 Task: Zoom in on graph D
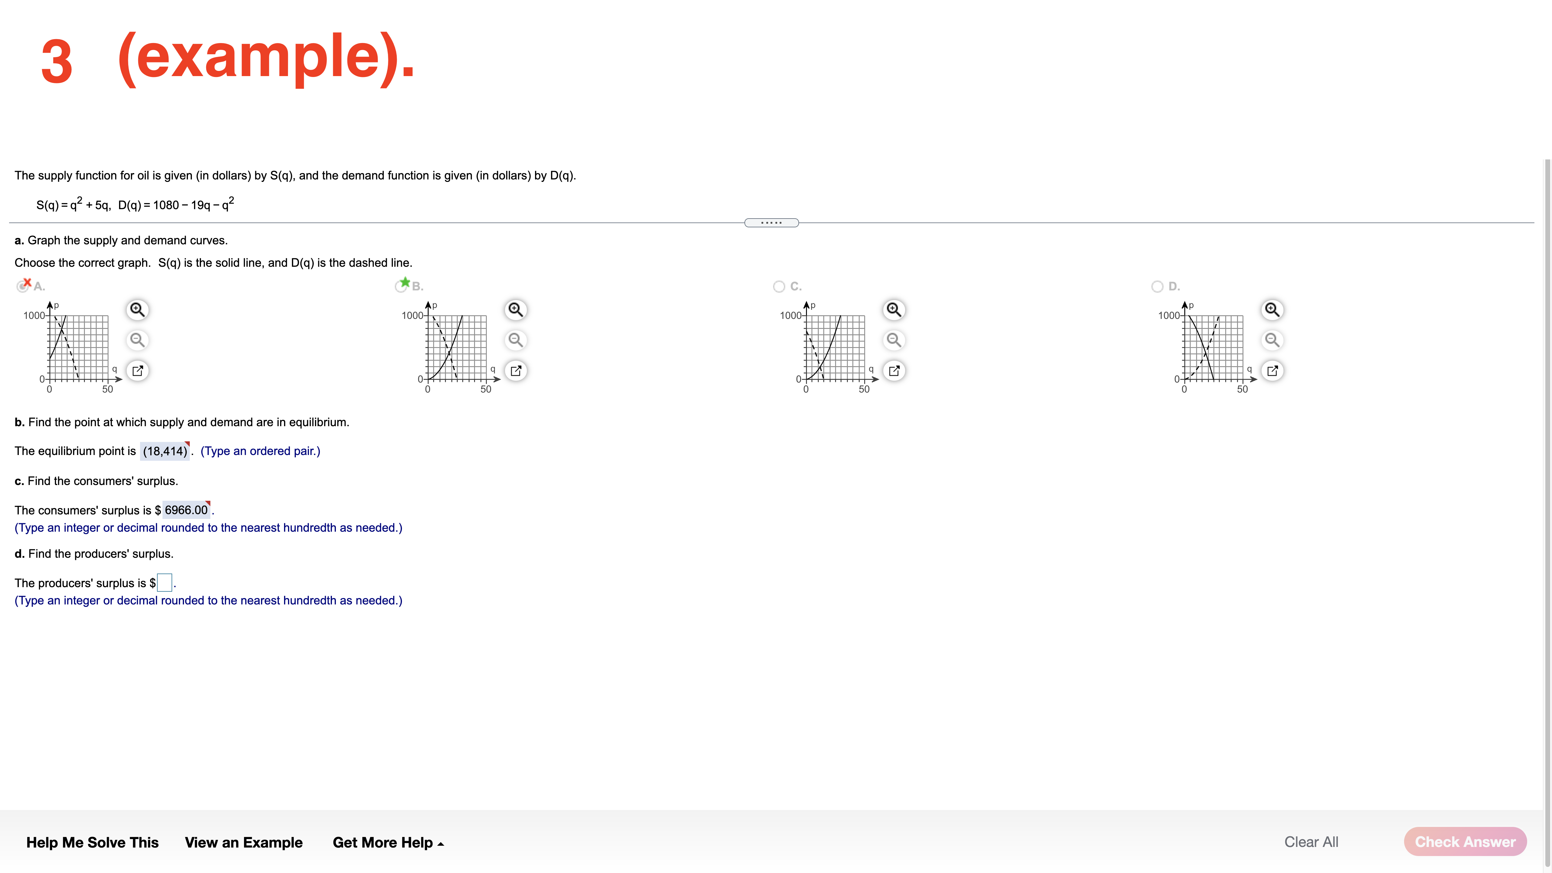[1272, 309]
